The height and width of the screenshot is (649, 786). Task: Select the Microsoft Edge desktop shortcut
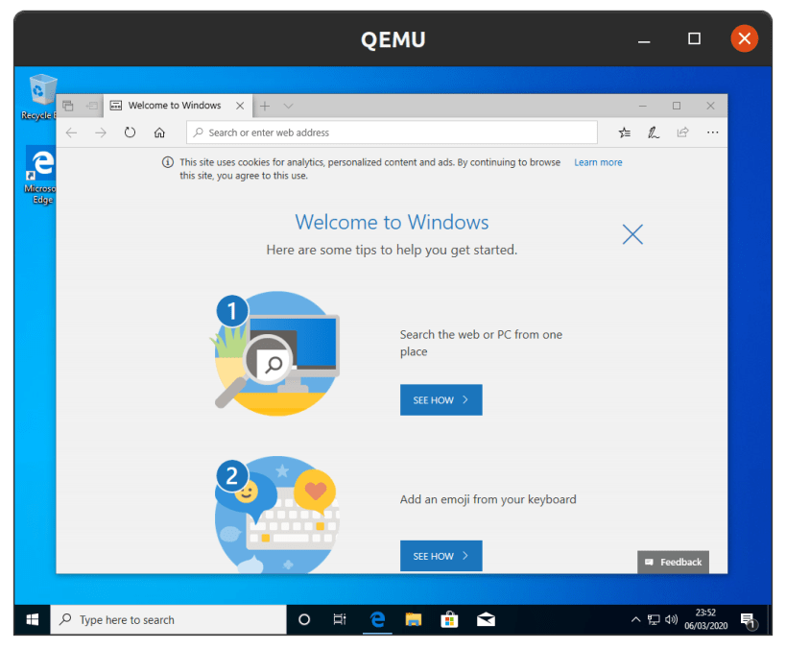(41, 176)
